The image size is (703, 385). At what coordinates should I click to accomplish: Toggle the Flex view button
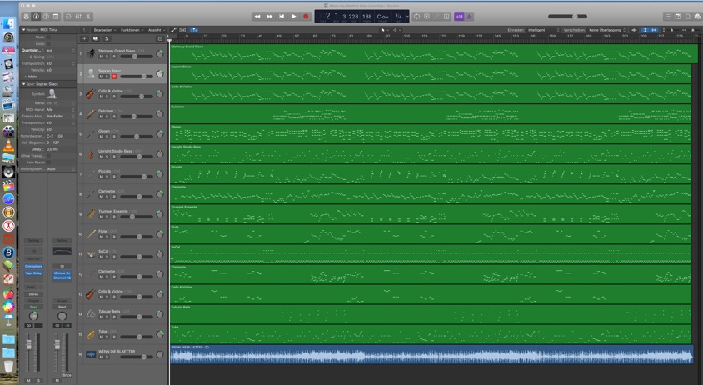click(183, 30)
